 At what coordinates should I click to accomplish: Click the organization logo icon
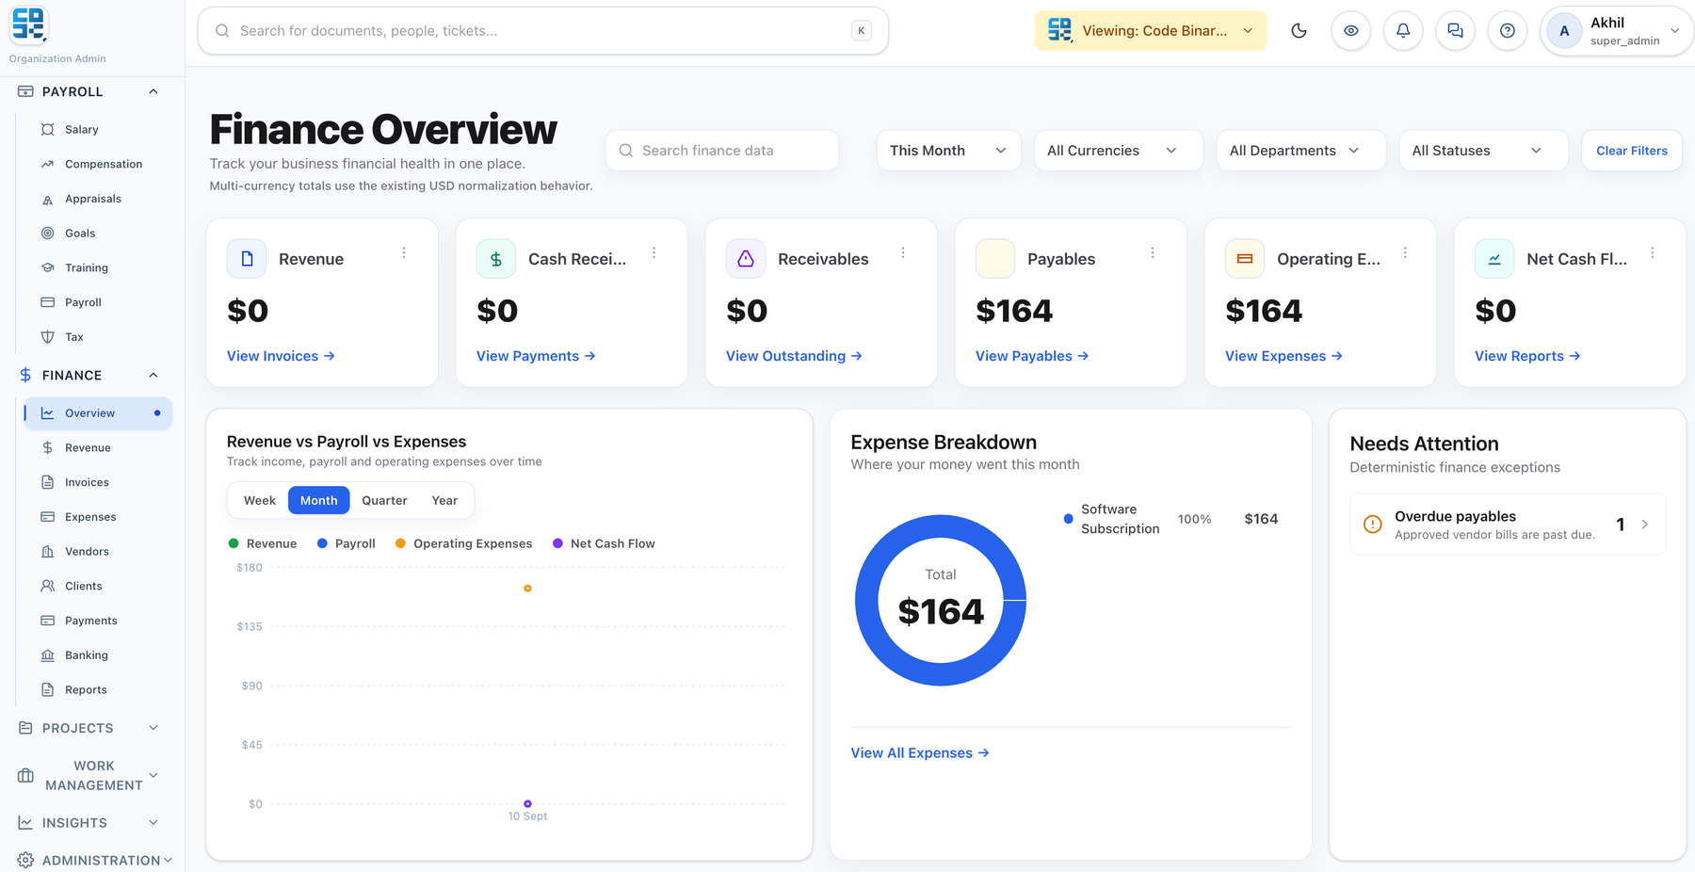28,25
